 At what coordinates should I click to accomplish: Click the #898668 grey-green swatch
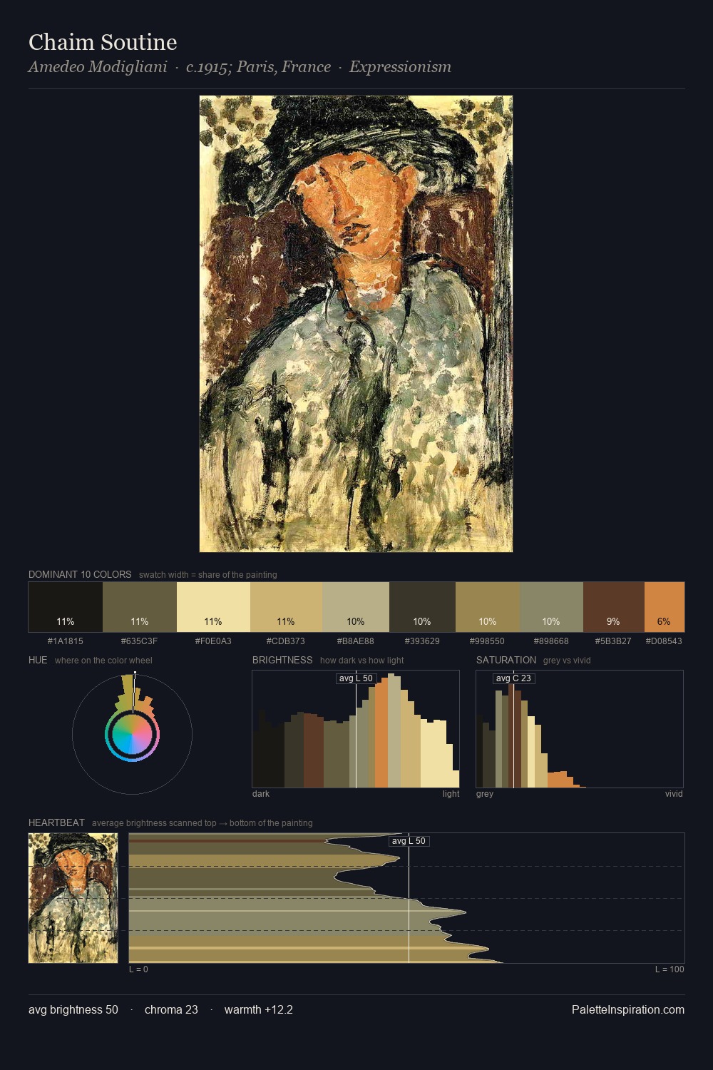[551, 607]
